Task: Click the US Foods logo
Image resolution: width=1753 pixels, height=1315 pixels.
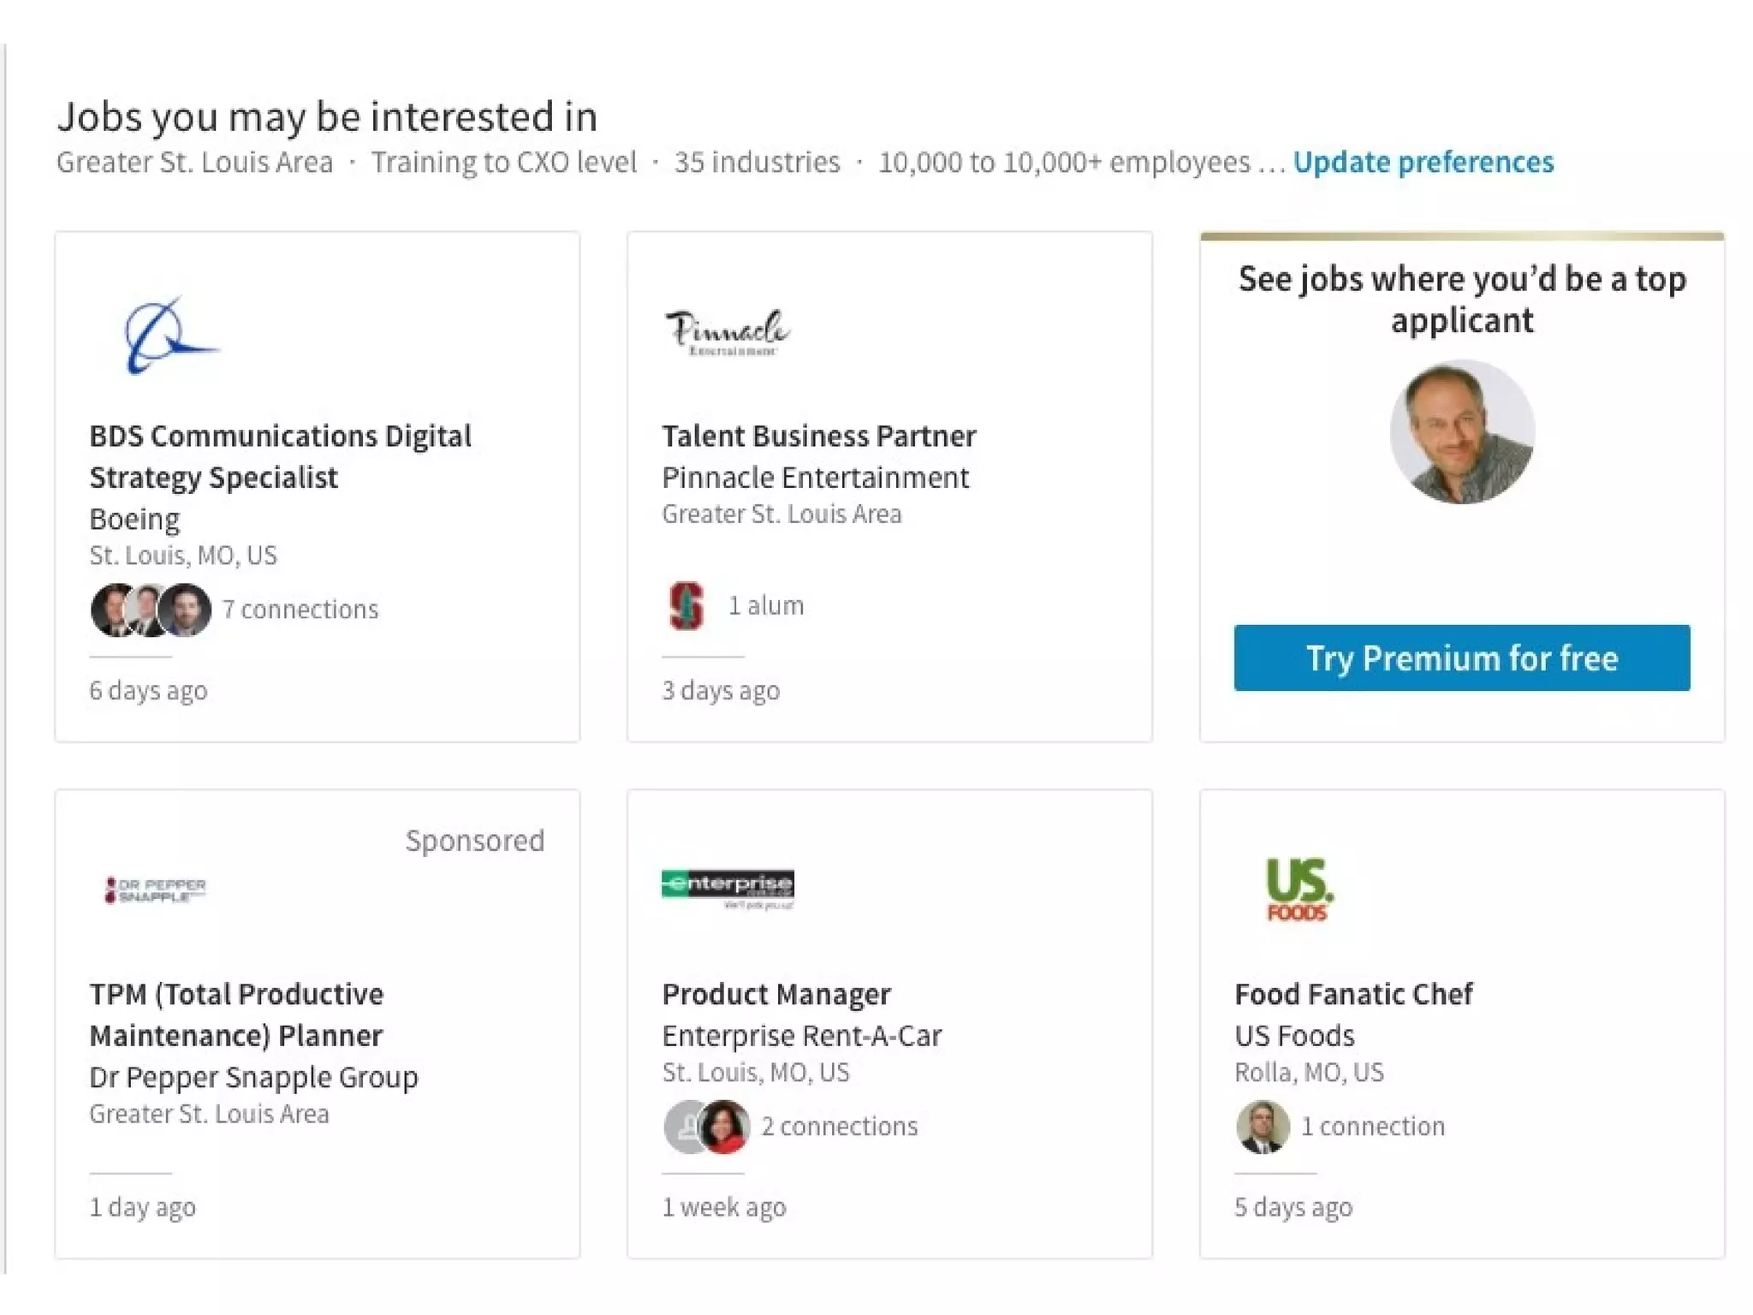Action: [x=1298, y=890]
